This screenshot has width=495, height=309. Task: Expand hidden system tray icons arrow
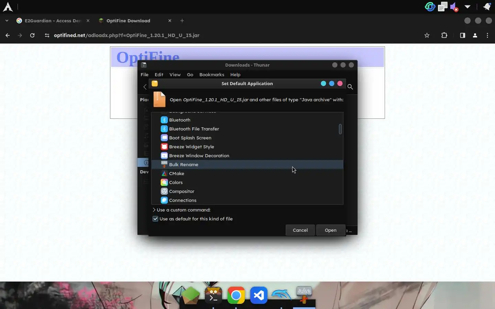(467, 7)
